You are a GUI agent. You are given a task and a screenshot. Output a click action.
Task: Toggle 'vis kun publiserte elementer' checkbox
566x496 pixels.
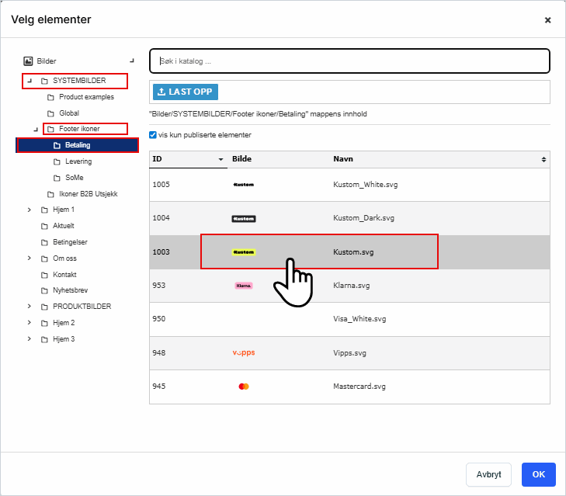(153, 135)
